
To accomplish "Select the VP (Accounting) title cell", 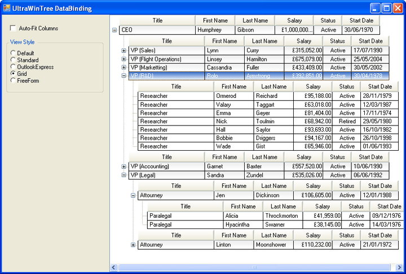I will coord(167,167).
